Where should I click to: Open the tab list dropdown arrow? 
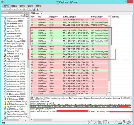pyautogui.click(x=131, y=13)
